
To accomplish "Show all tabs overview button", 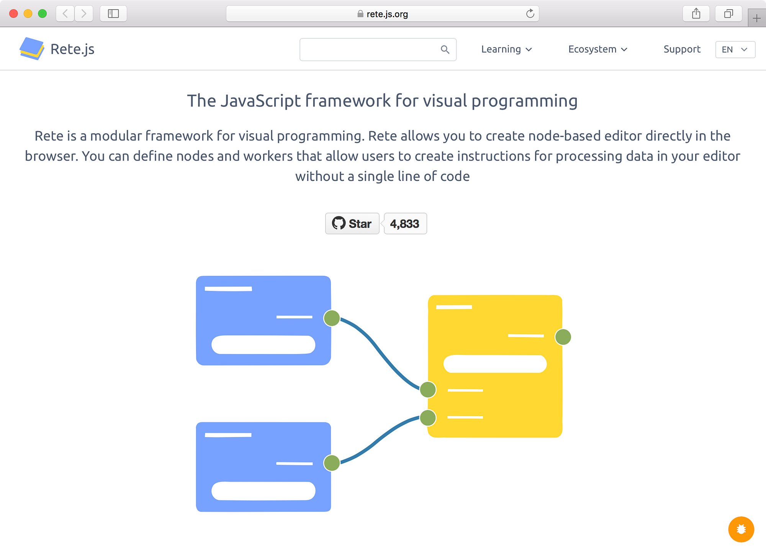I will pyautogui.click(x=728, y=14).
